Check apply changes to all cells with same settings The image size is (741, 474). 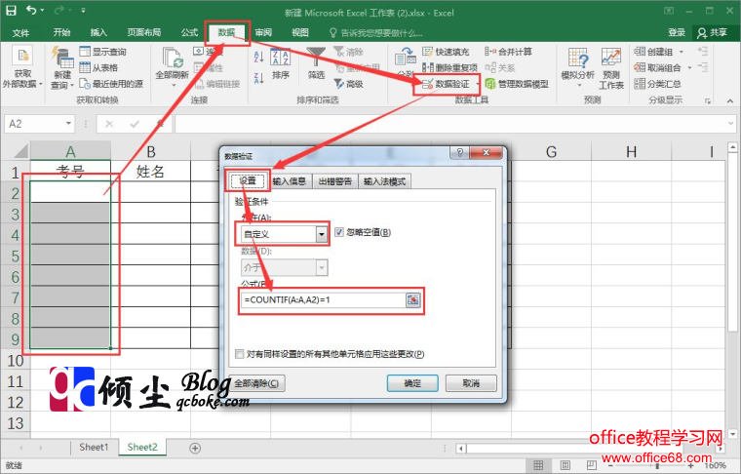pos(239,354)
